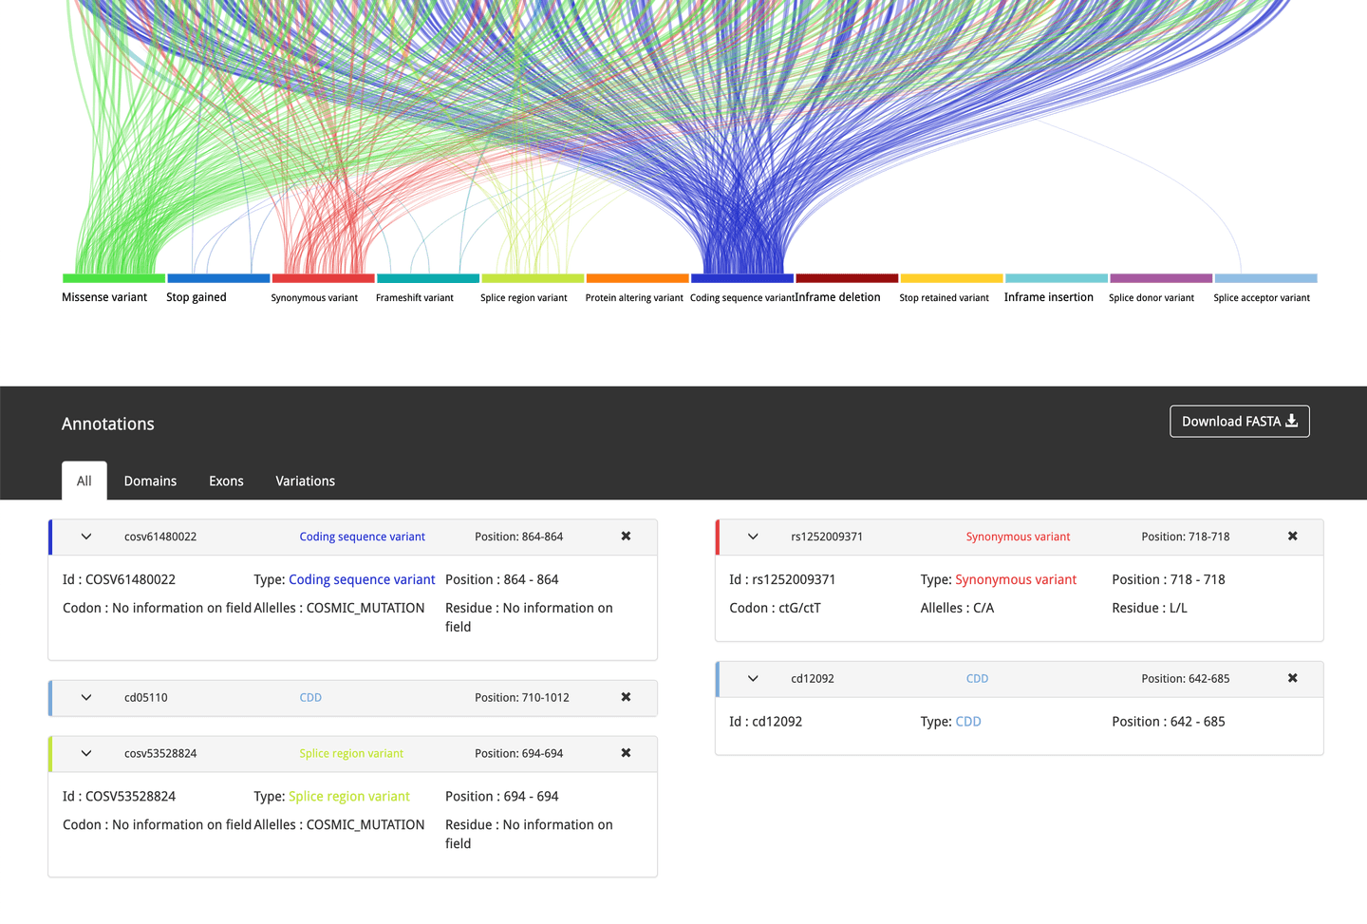Click the Splice acceptor variant legend bar
Image resolution: width=1367 pixels, height=924 pixels.
click(x=1266, y=278)
